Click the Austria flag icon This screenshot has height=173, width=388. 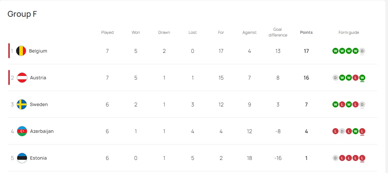[22, 78]
